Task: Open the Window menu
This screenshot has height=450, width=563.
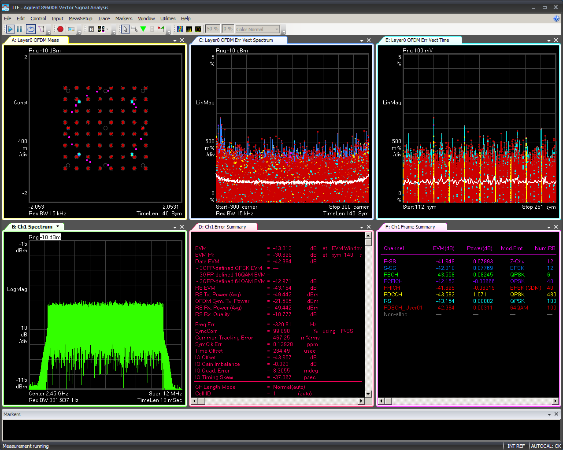Action: pos(146,18)
